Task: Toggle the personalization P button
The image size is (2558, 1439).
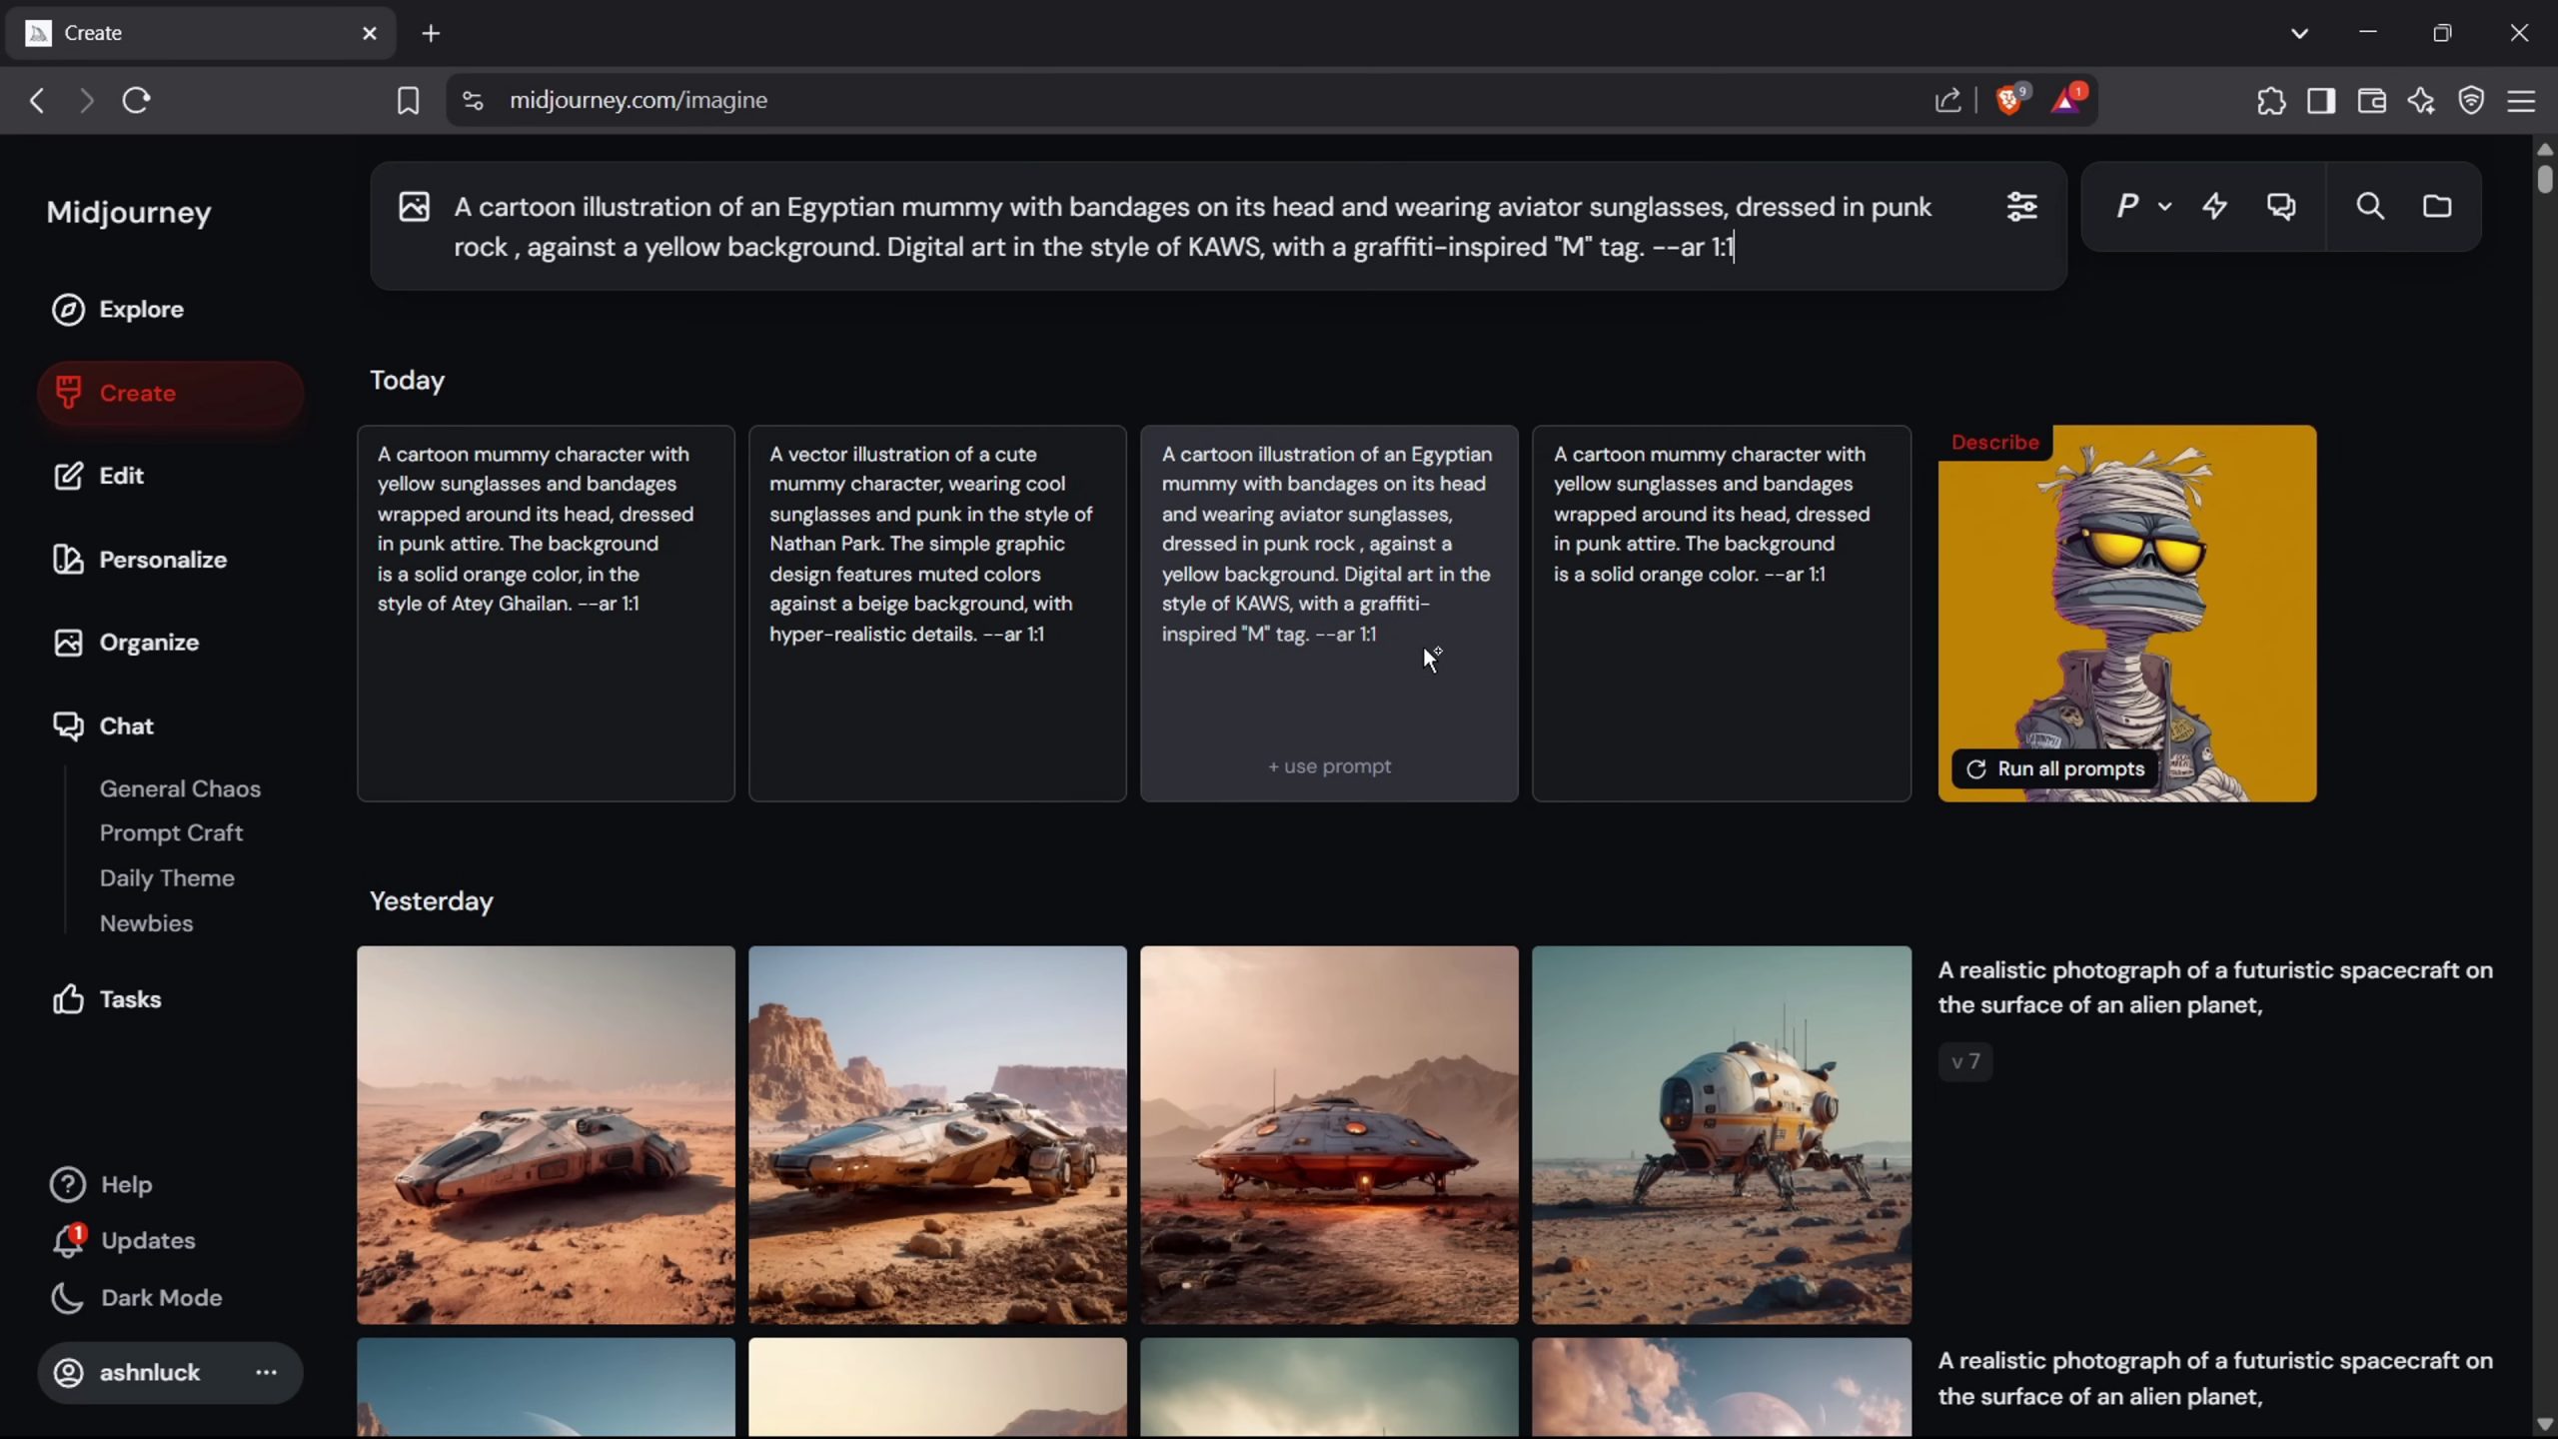Action: click(x=2126, y=206)
